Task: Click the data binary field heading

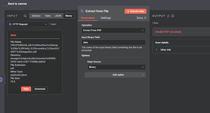Action: [13, 35]
